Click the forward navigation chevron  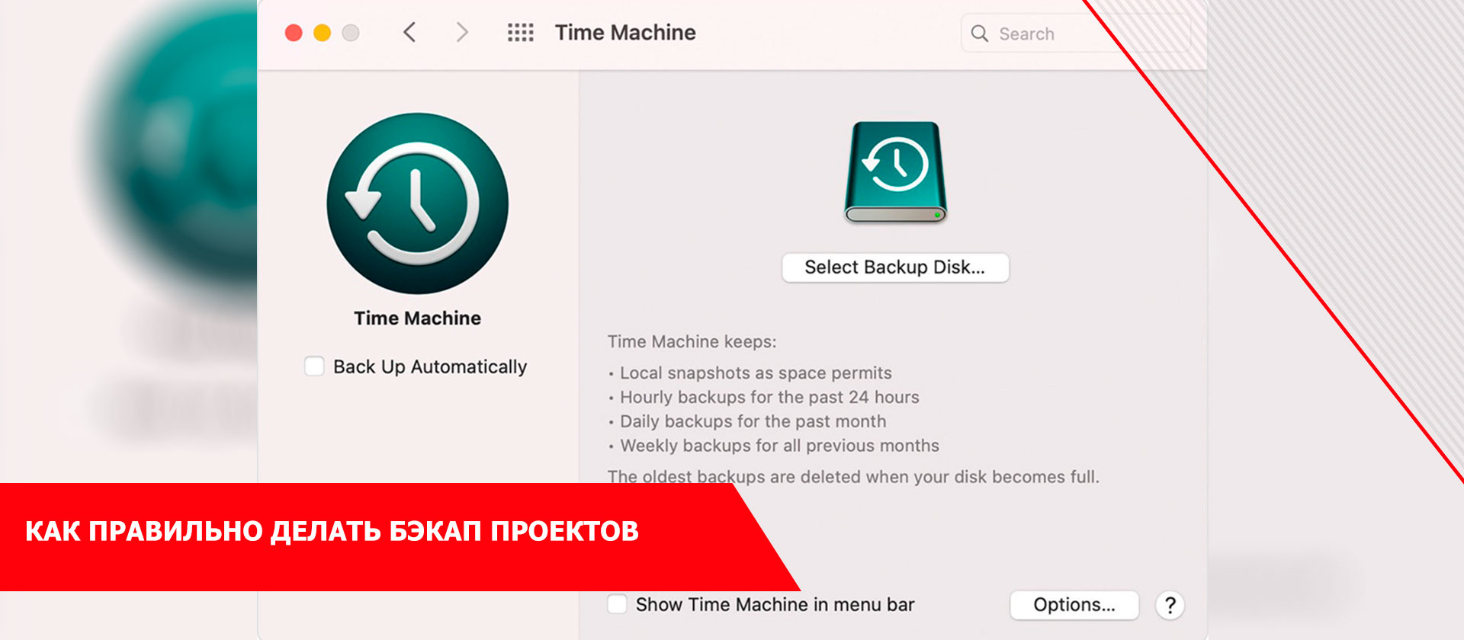tap(462, 33)
